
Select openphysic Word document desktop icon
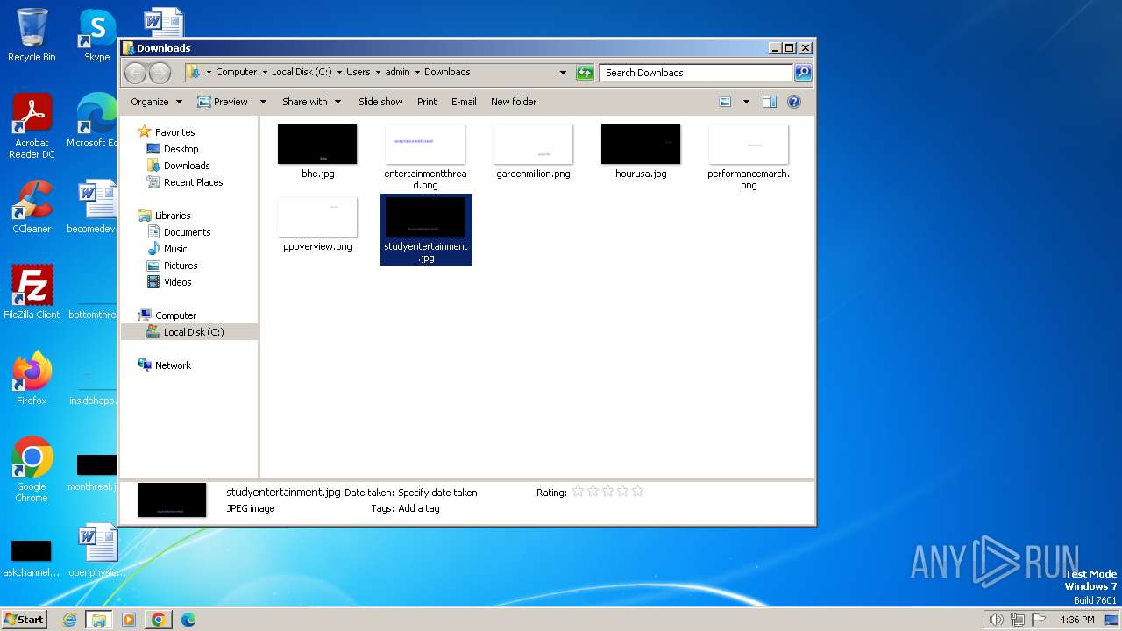pos(96,549)
